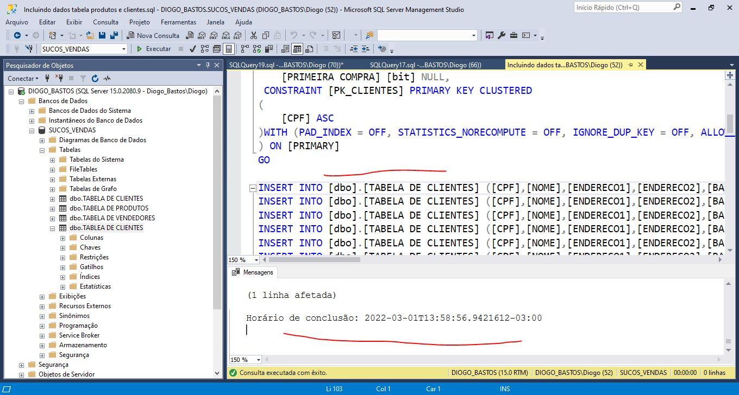Collapse the SUCOS_VENDAS database node

32,130
